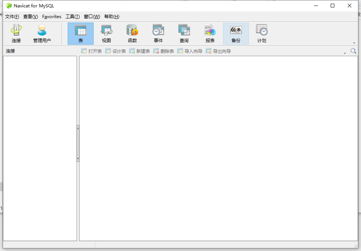
Task: Expand main toolbar overflow arrow
Action: (354, 43)
